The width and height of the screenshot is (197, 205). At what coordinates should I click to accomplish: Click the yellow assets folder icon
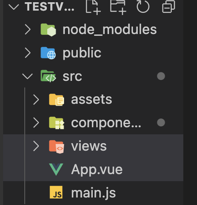click(57, 100)
